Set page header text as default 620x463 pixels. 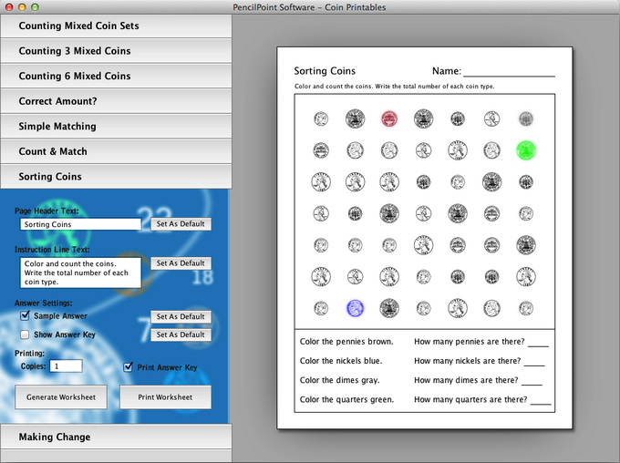tap(180, 223)
